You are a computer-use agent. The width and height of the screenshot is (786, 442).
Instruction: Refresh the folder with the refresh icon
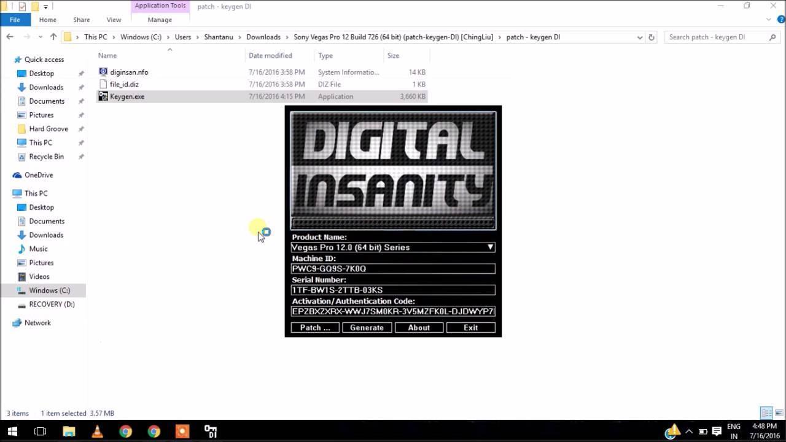click(652, 37)
